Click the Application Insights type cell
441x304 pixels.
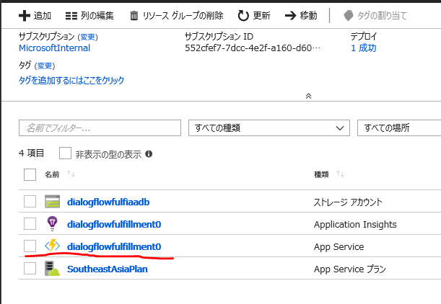point(355,225)
